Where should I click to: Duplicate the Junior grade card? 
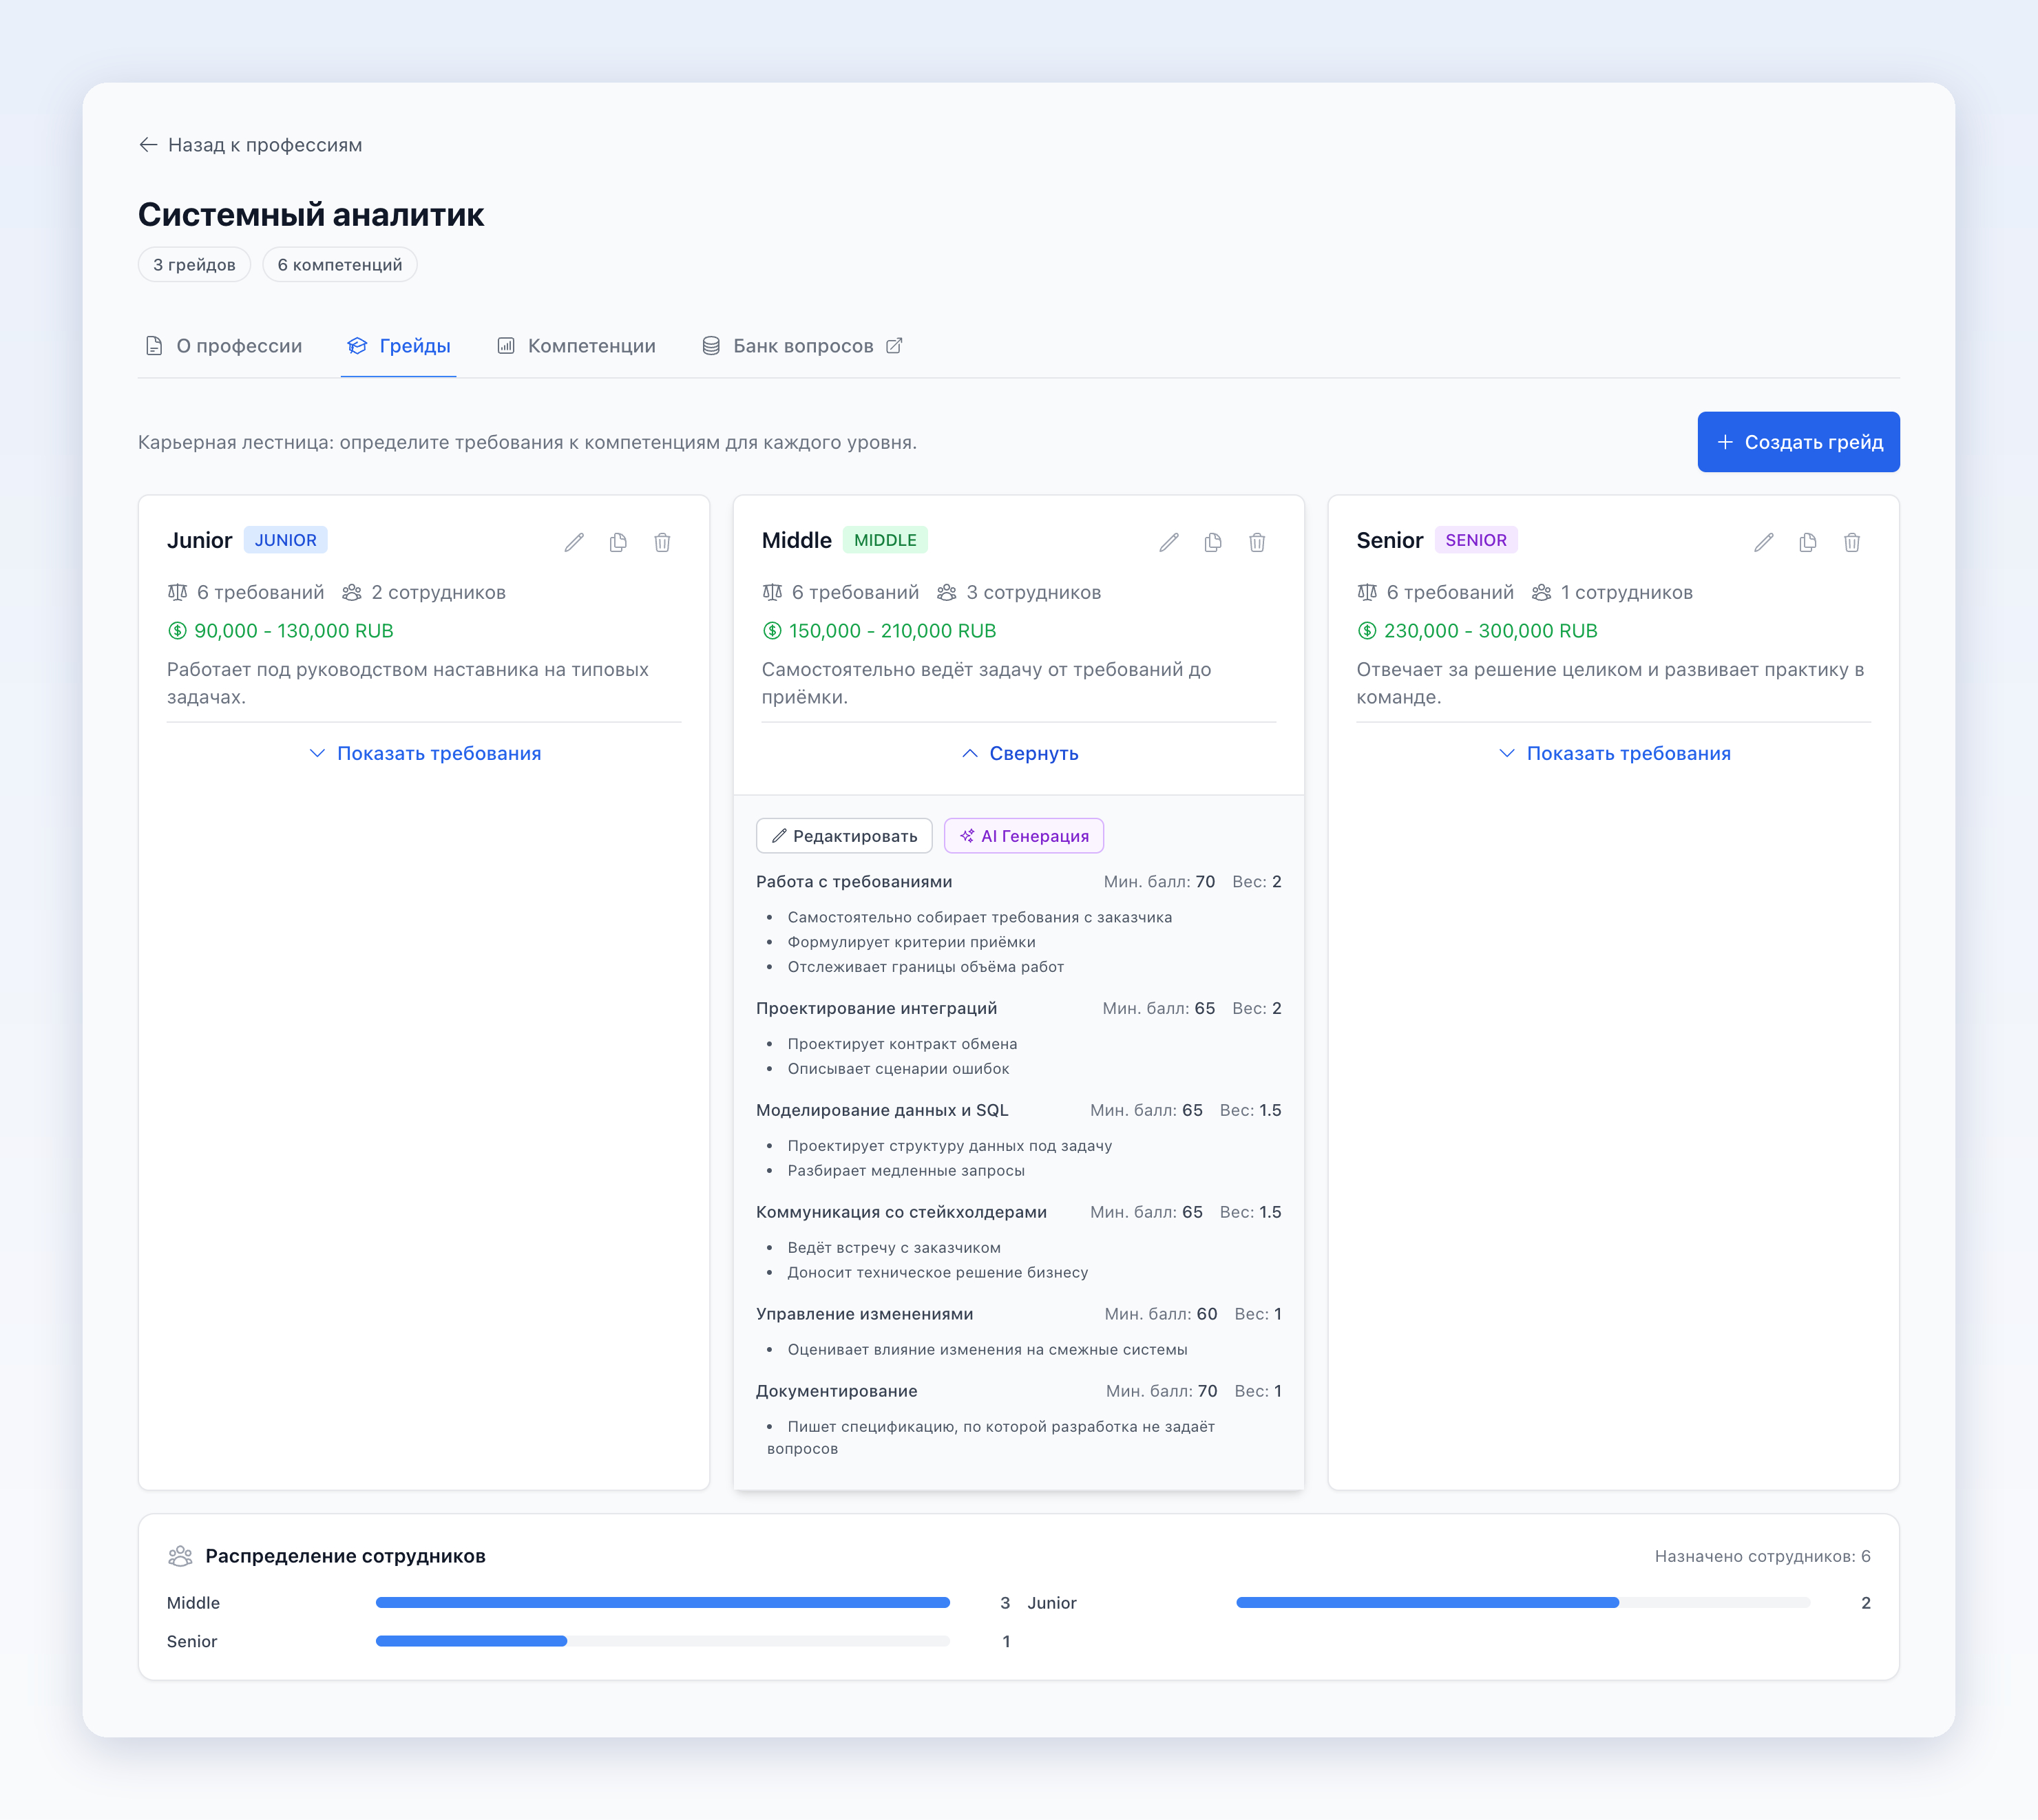coord(618,542)
